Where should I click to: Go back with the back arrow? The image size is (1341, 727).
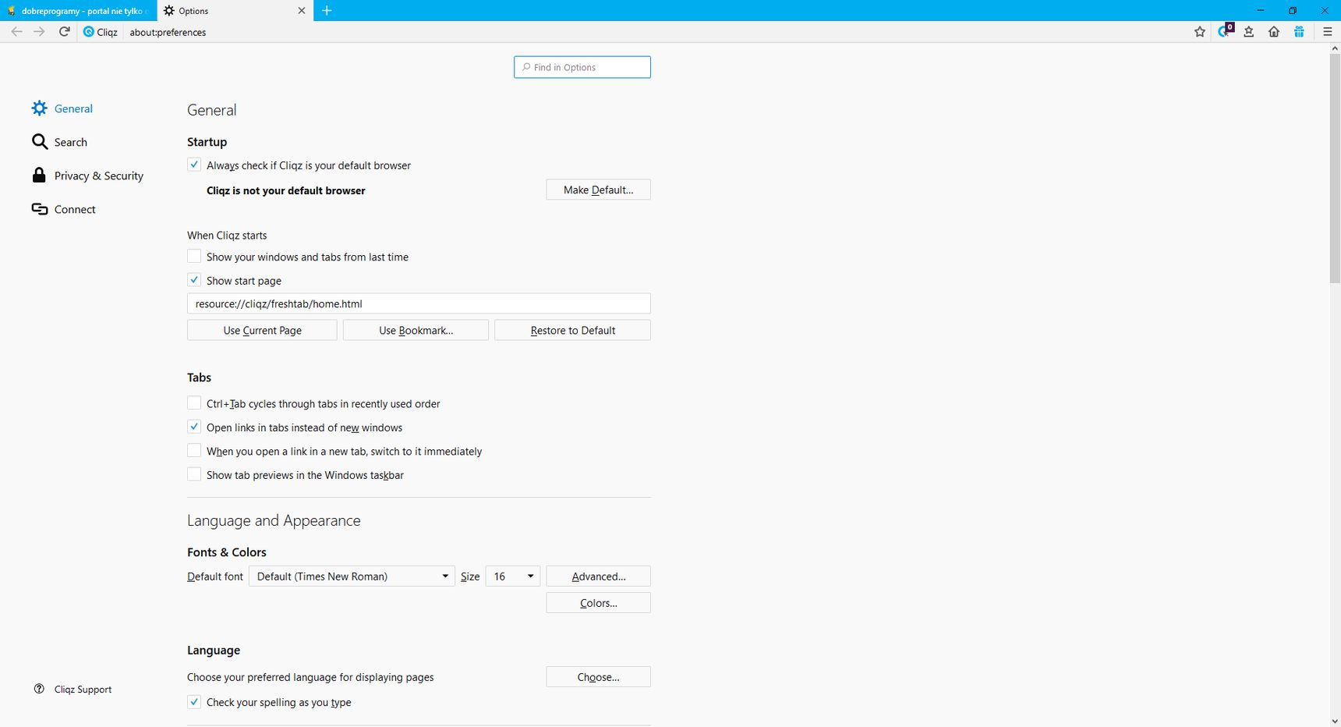(x=16, y=32)
